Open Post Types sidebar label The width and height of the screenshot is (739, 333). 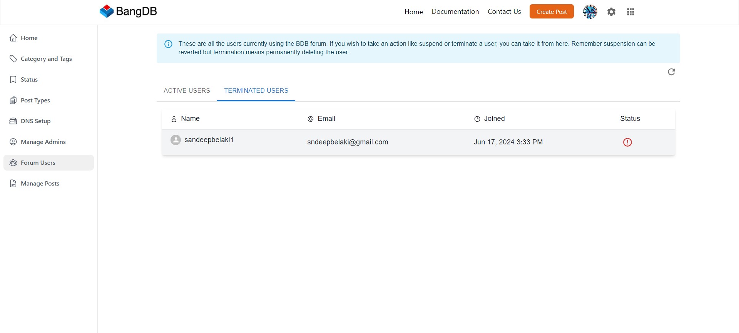[x=35, y=100]
